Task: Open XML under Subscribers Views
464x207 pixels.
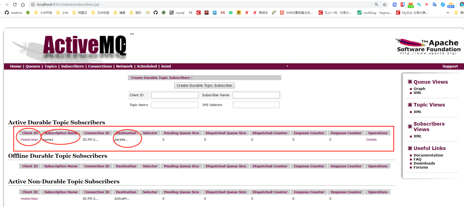Action: (417, 136)
